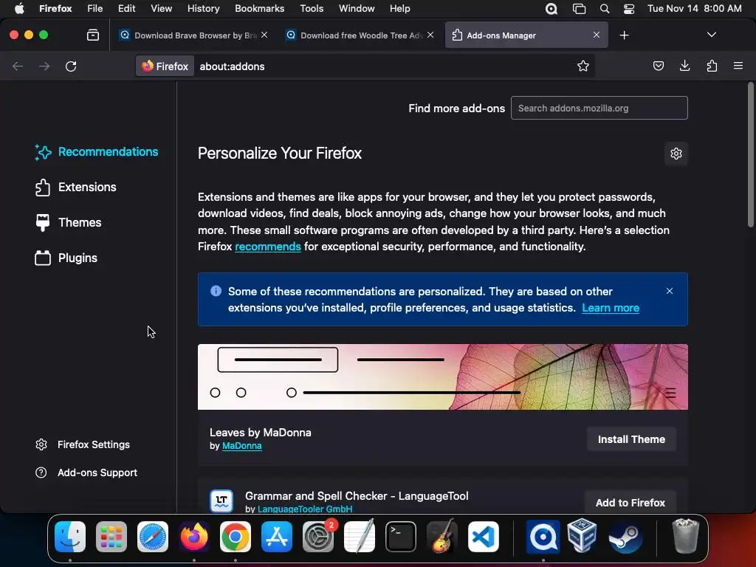
Task: Add LanguageTool to Firefox
Action: [630, 502]
